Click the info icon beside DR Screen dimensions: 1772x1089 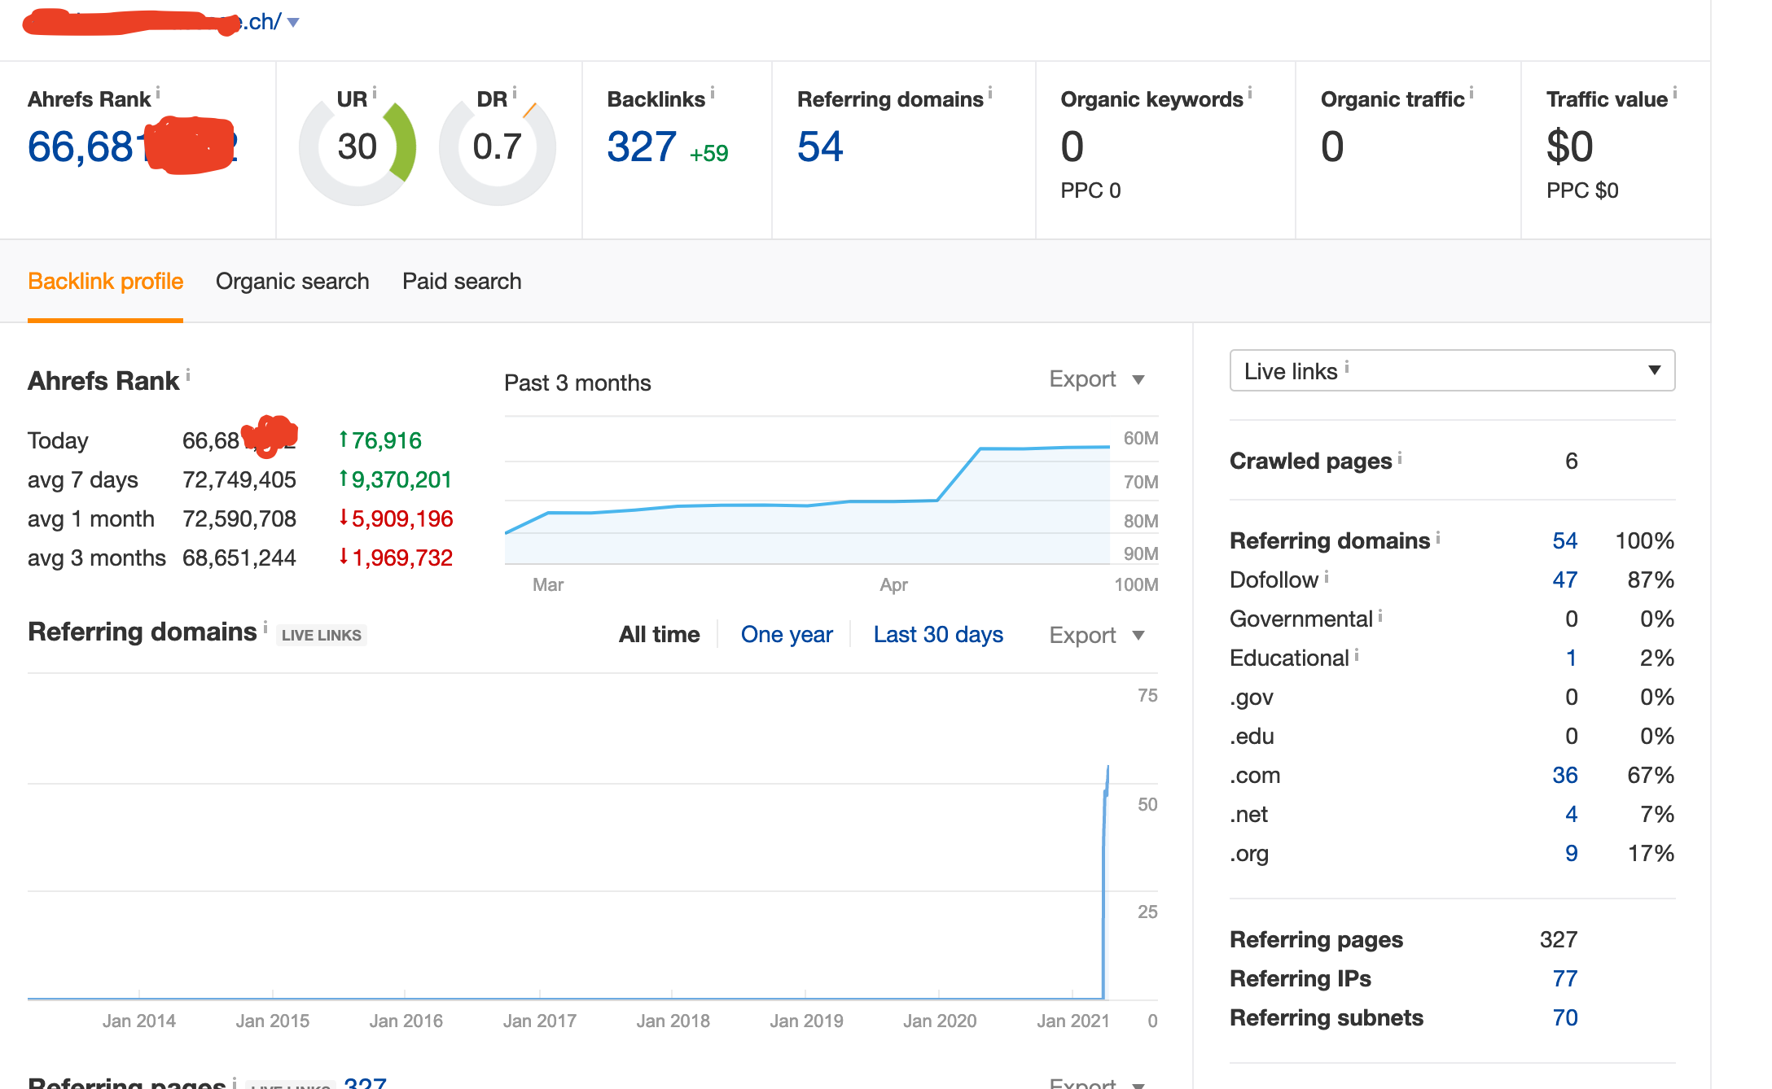pyautogui.click(x=515, y=94)
